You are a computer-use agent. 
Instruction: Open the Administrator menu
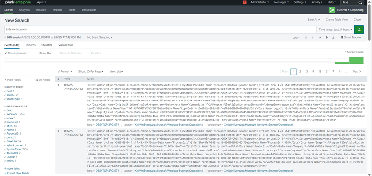tap(260, 2)
